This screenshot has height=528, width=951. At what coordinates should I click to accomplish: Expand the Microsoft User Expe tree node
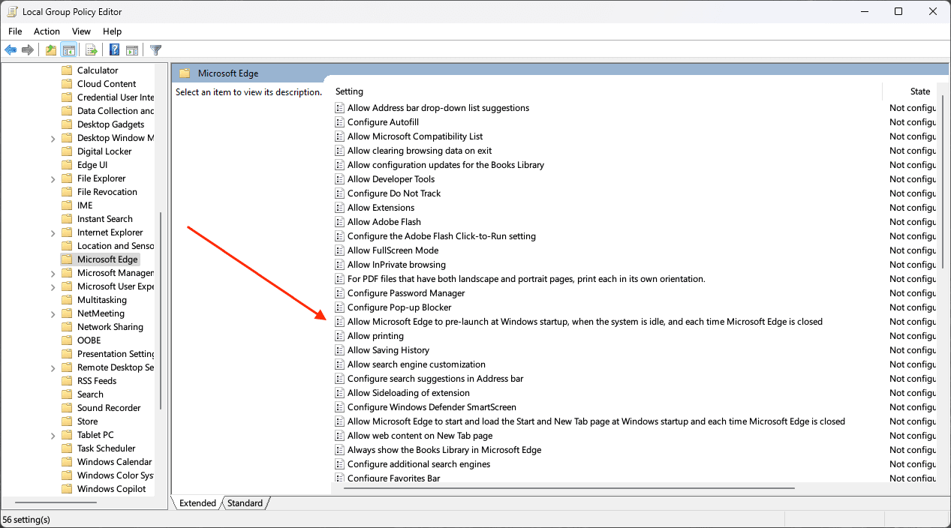53,286
